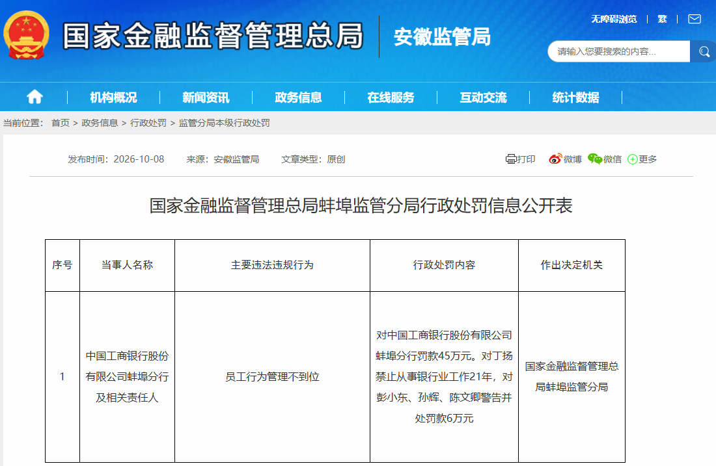The width and height of the screenshot is (716, 466).
Task: Click the cell 员工行为管理不到位
Action: pos(272,376)
